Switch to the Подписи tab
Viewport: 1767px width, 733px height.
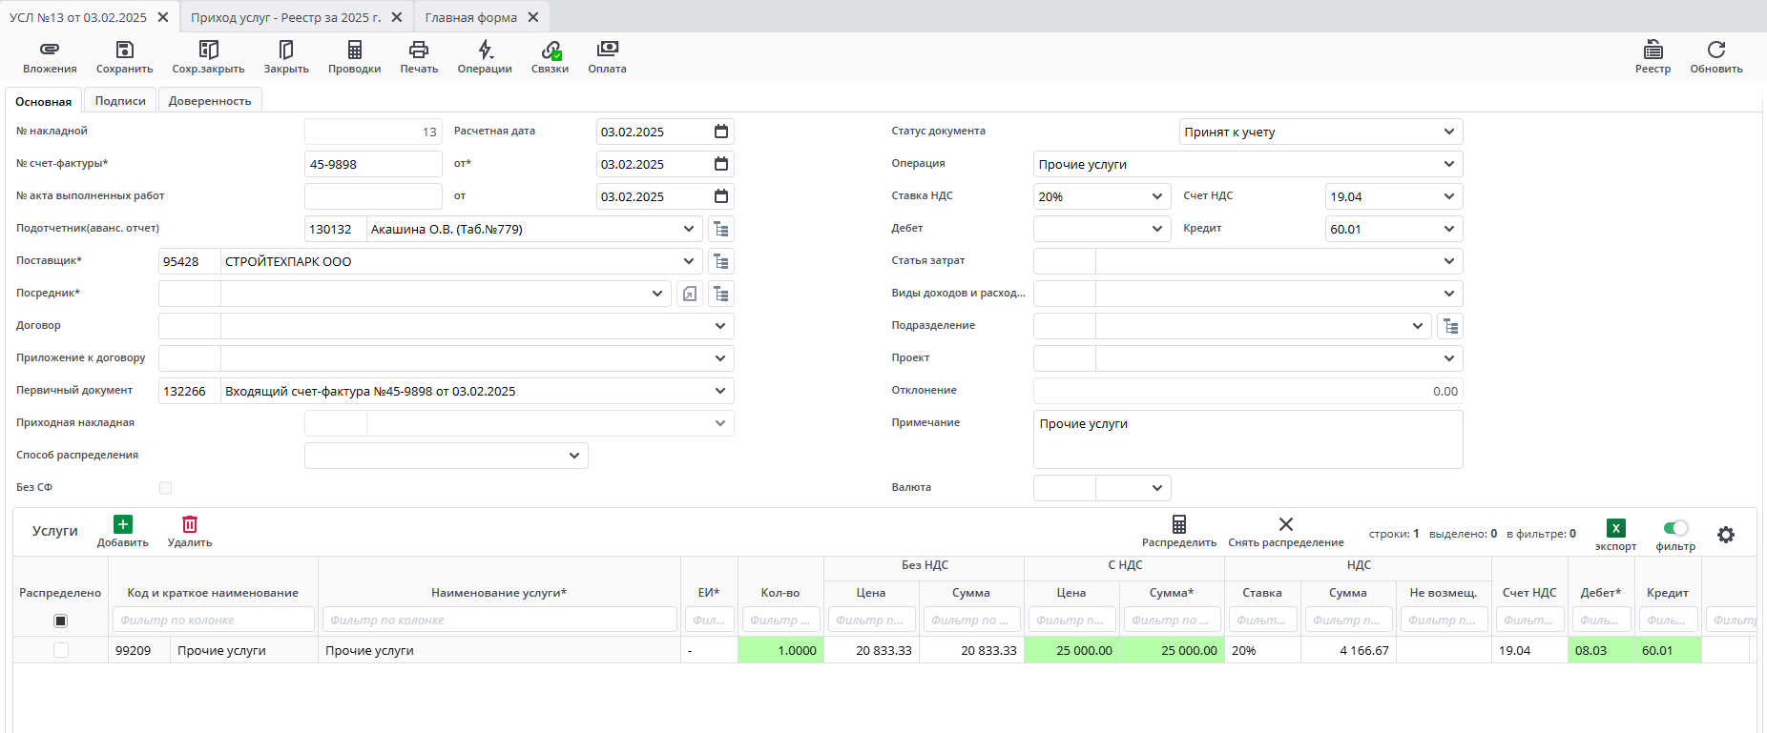click(120, 101)
